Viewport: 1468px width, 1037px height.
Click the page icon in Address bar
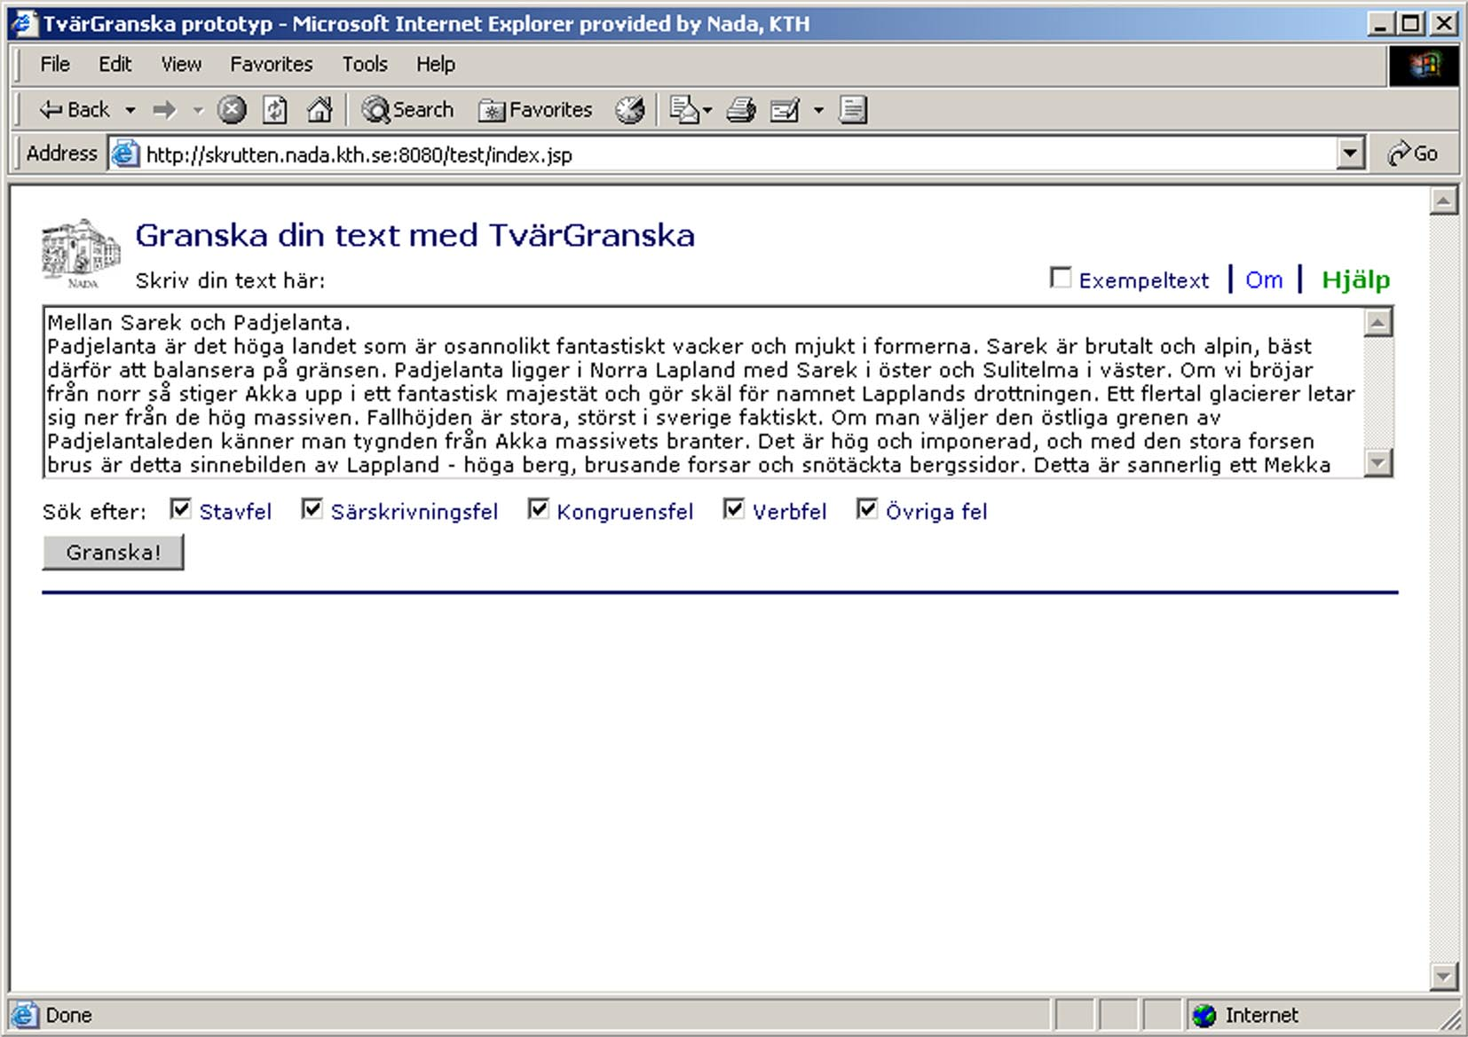point(126,154)
